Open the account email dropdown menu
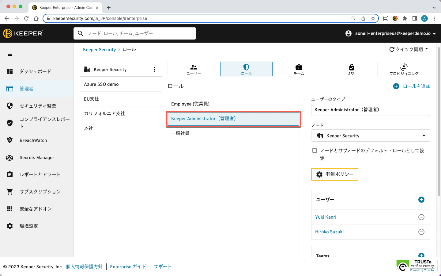This screenshot has height=276, width=441. pos(434,34)
